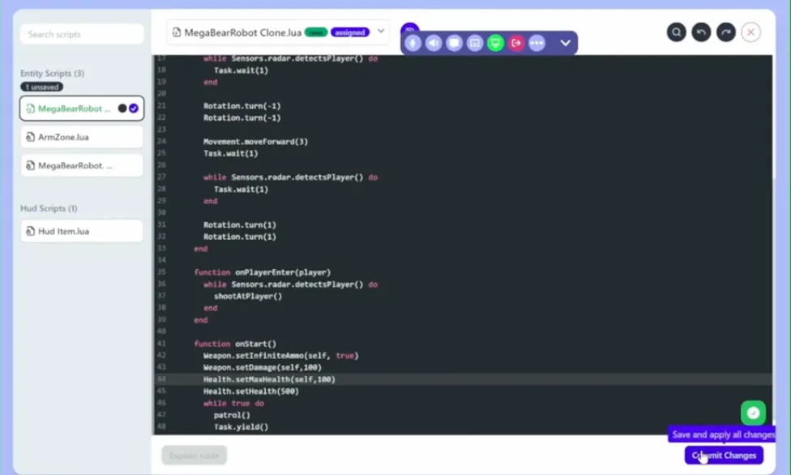
Task: Click the Explain code button
Action: 195,456
